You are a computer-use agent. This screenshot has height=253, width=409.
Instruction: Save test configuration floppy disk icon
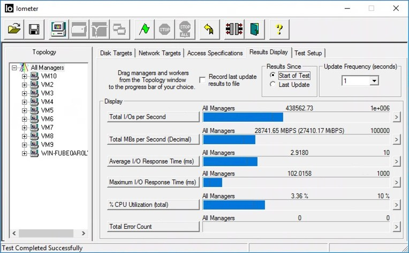34,29
